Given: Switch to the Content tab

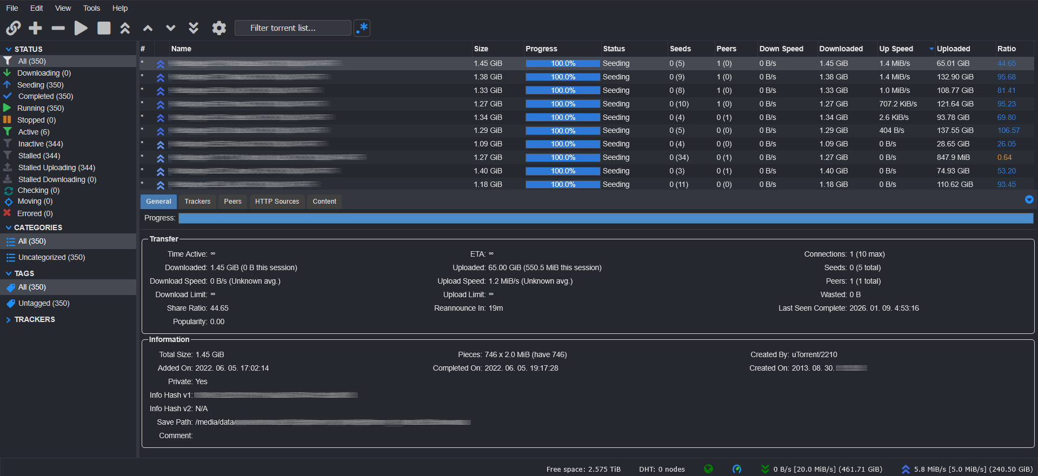Looking at the screenshot, I should click(324, 202).
